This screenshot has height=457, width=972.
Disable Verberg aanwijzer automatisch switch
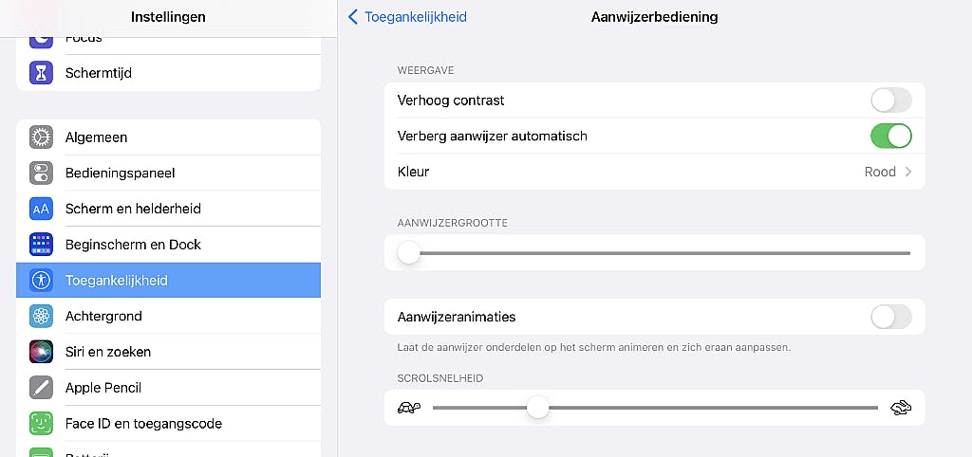(x=890, y=137)
